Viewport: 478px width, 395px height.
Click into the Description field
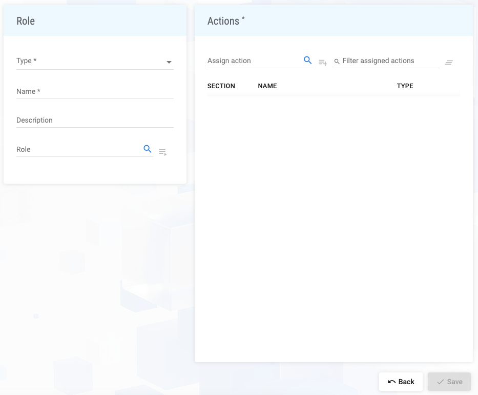95,120
